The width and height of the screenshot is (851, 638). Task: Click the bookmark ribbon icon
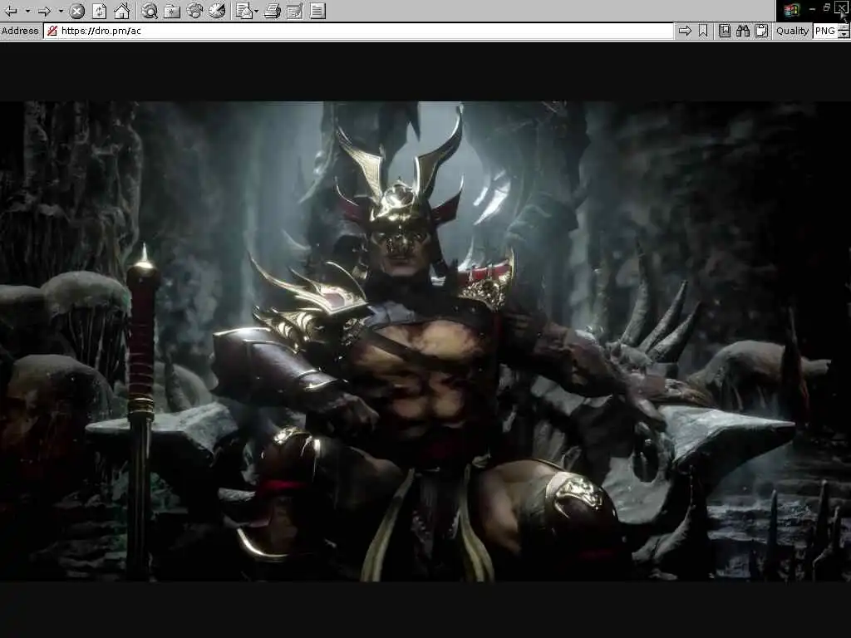point(703,31)
